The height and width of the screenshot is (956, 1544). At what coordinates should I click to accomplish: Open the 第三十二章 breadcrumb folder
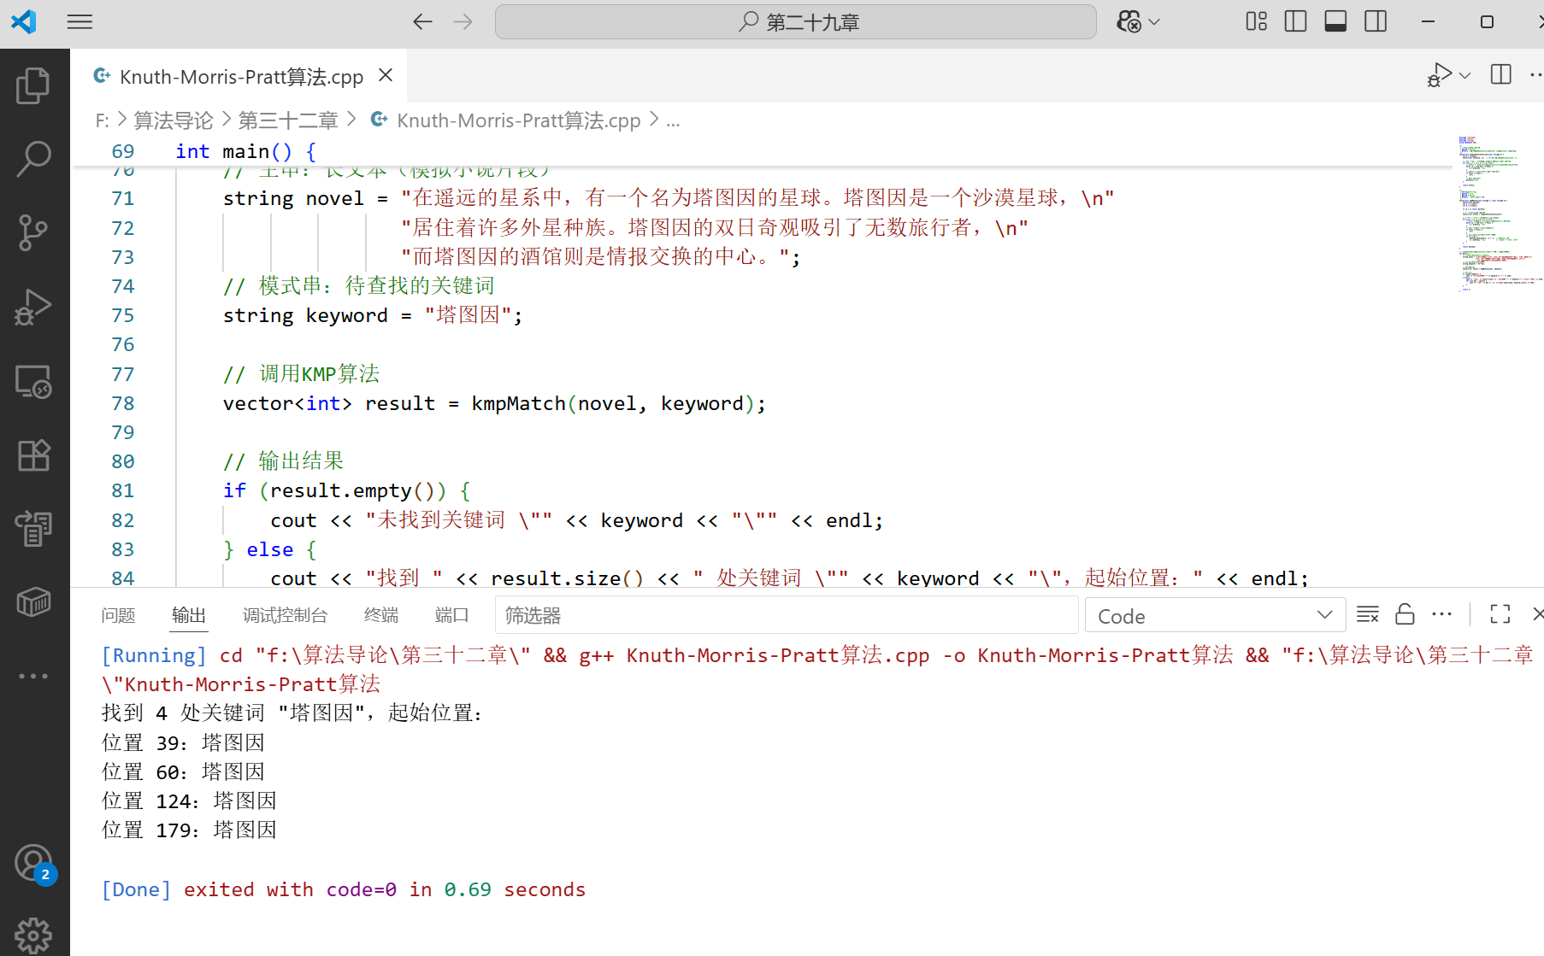pyautogui.click(x=288, y=121)
